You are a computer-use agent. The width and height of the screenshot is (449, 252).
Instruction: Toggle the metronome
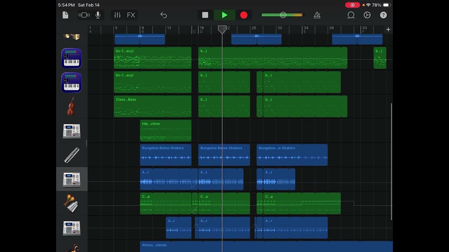[x=317, y=15]
